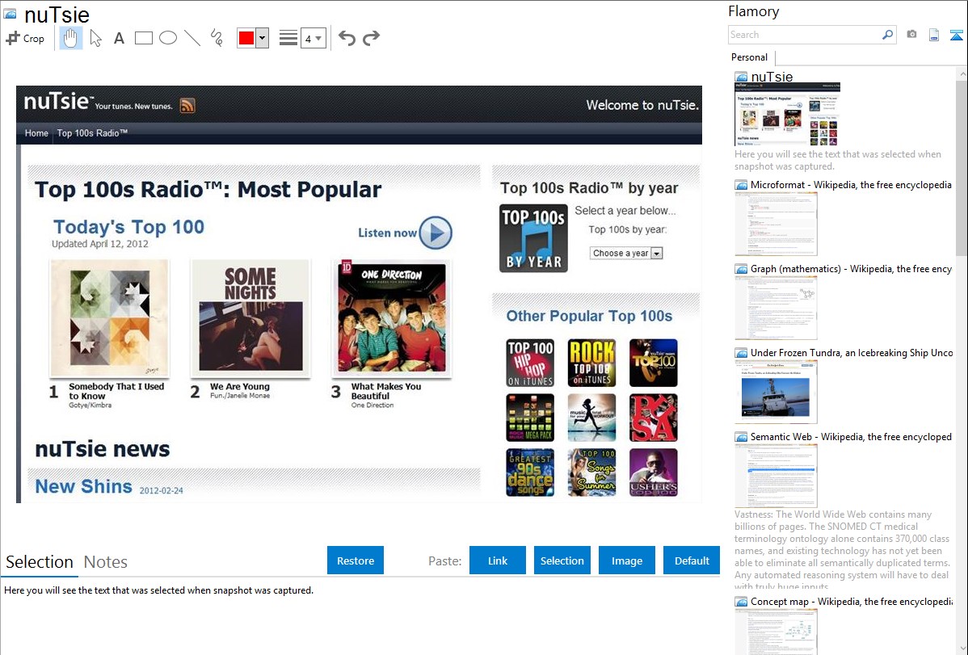The height and width of the screenshot is (655, 968).
Task: Open the nuTsie snapshot thumbnail
Action: (787, 114)
